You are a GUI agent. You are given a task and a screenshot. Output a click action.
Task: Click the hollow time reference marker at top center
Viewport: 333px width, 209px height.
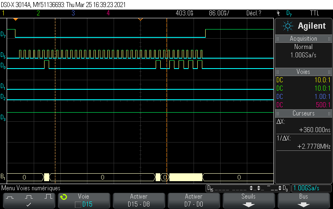point(140,20)
